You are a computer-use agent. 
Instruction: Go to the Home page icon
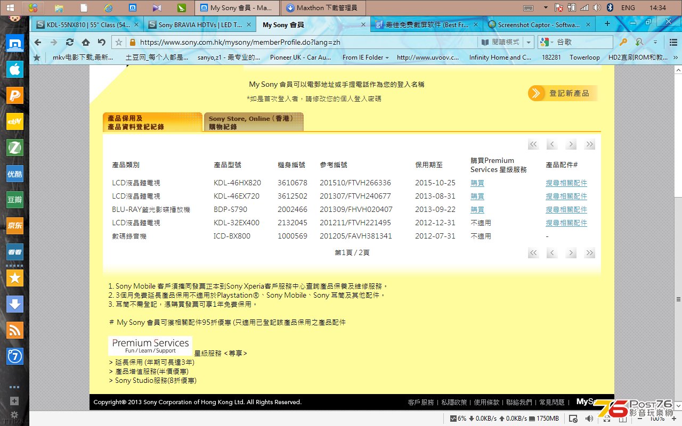pyautogui.click(x=86, y=42)
